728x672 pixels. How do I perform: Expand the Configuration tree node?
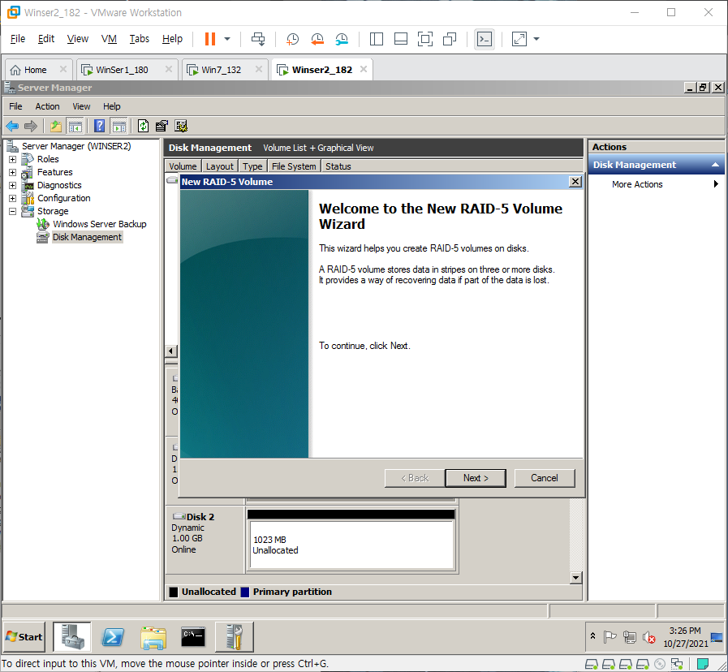point(12,198)
